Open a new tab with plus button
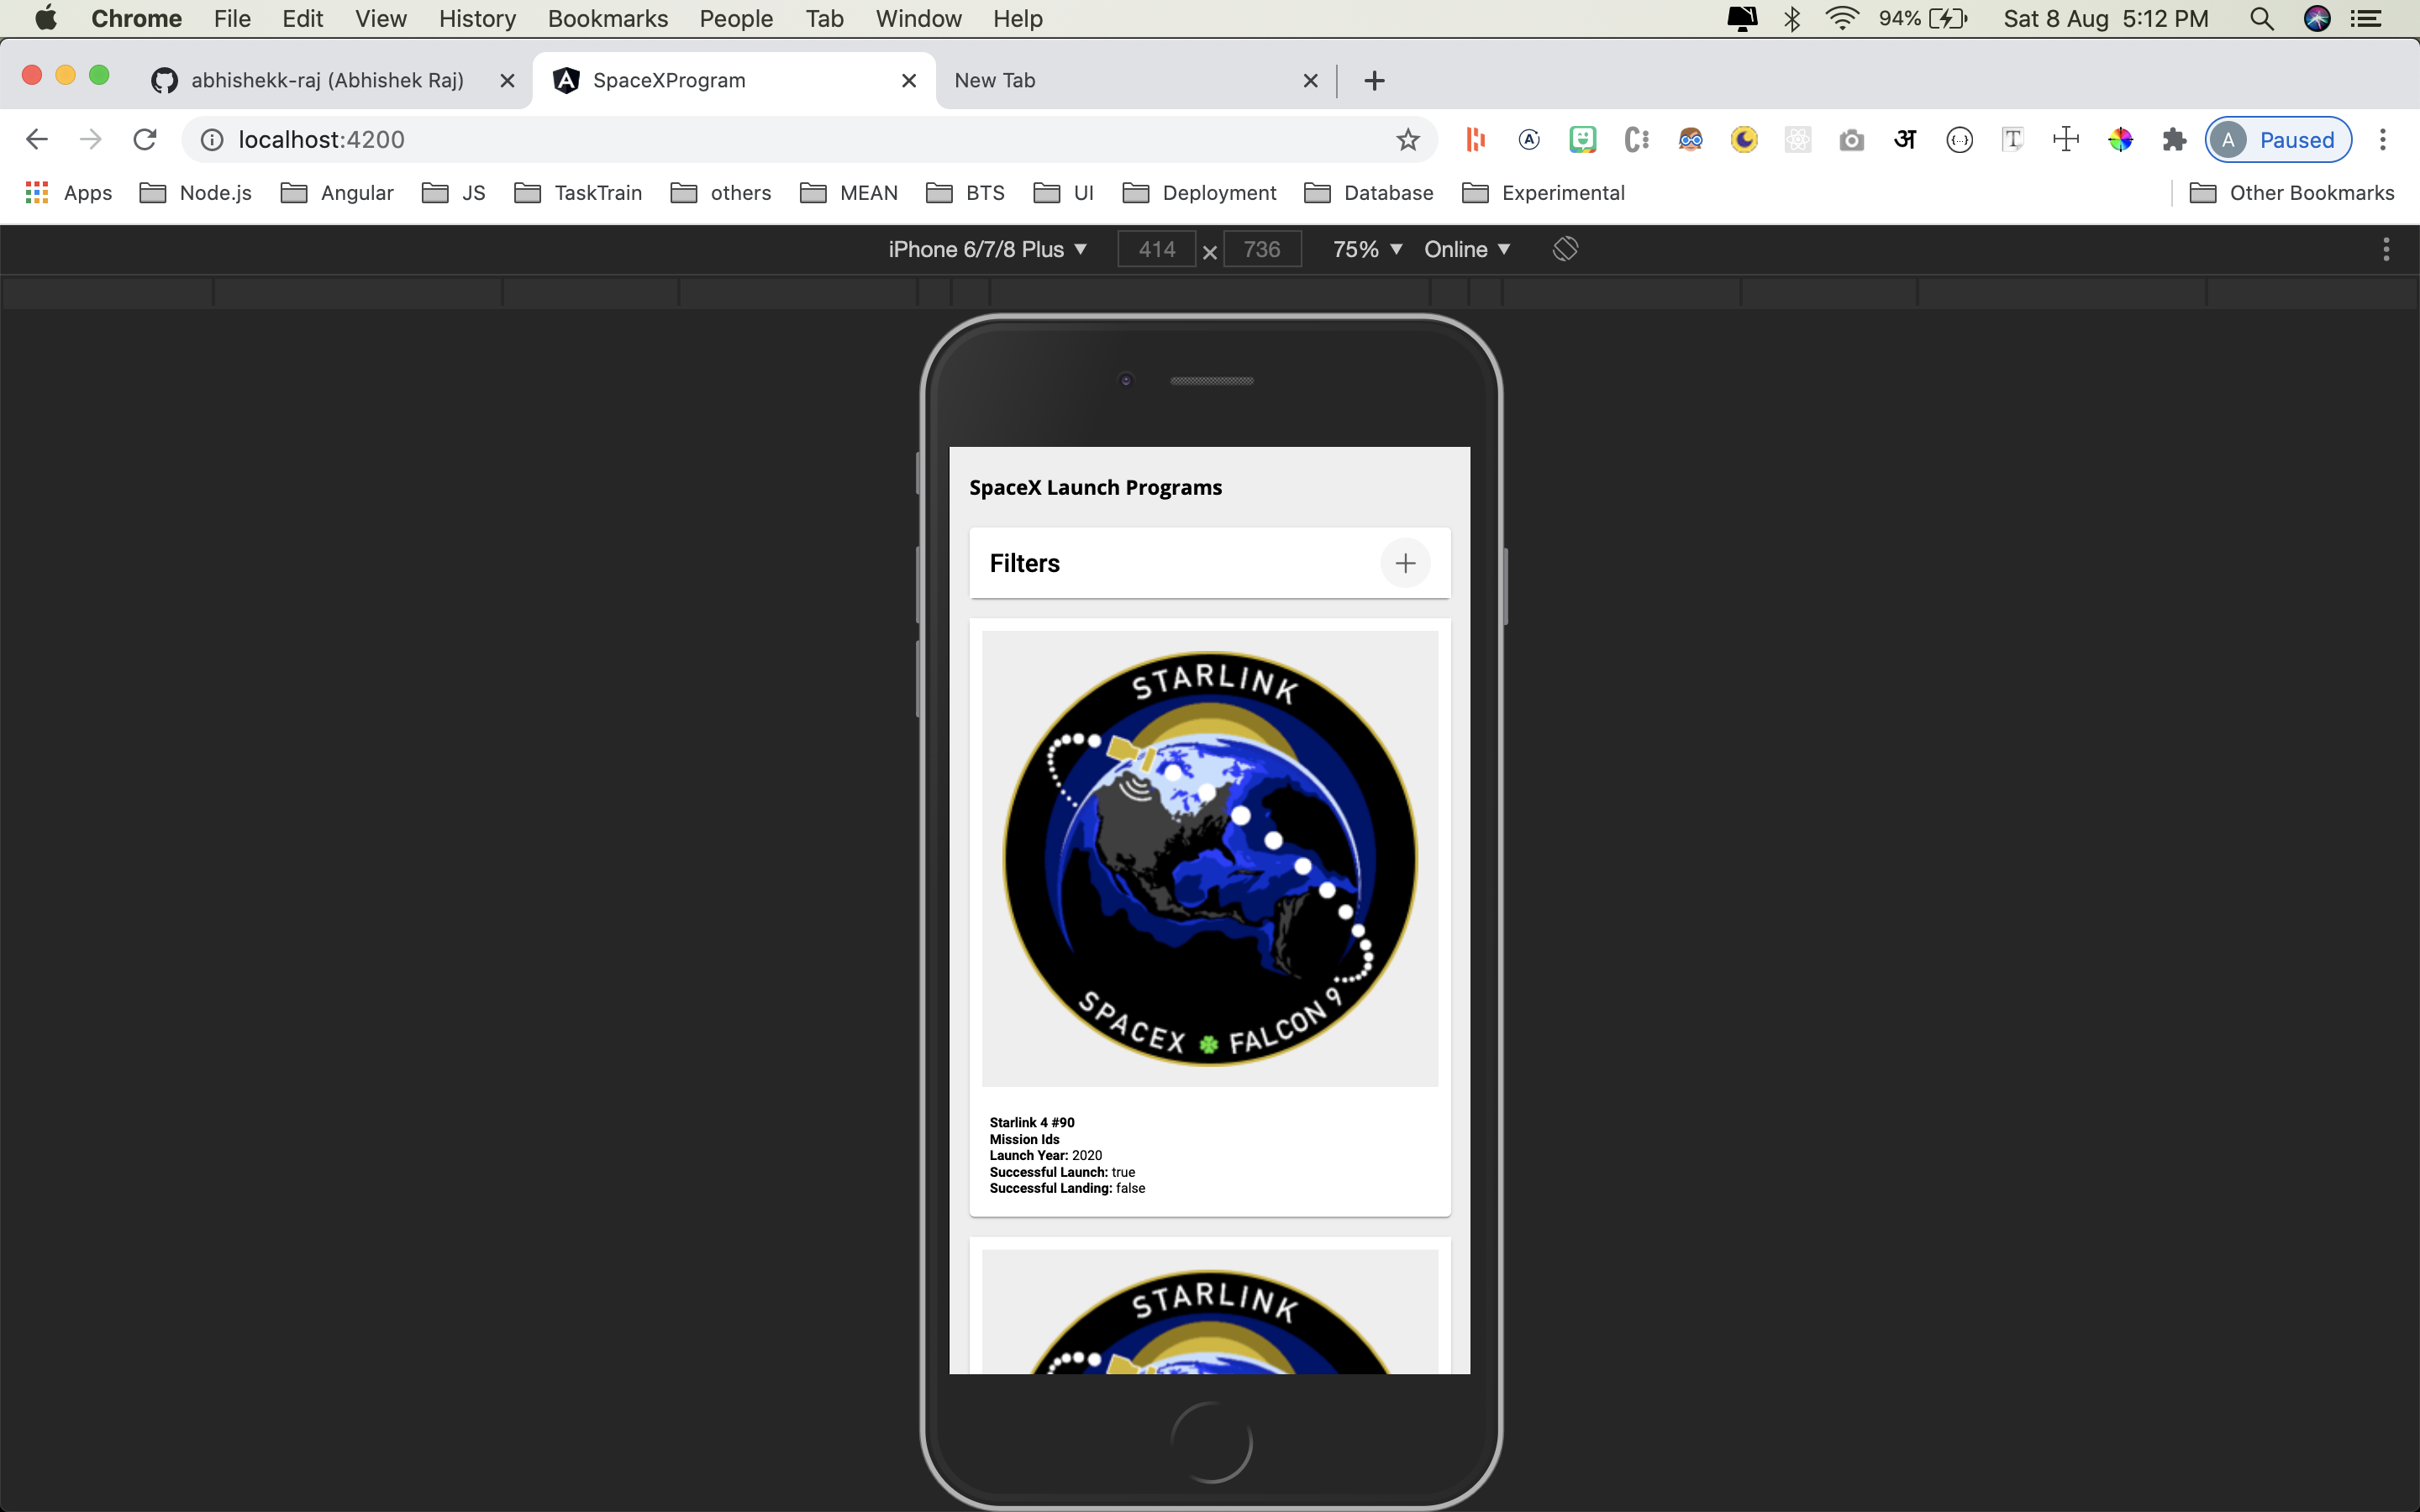This screenshot has width=2420, height=1512. 1374,81
